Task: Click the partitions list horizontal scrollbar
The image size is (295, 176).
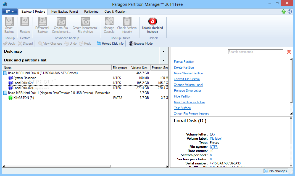Action: pos(57,166)
